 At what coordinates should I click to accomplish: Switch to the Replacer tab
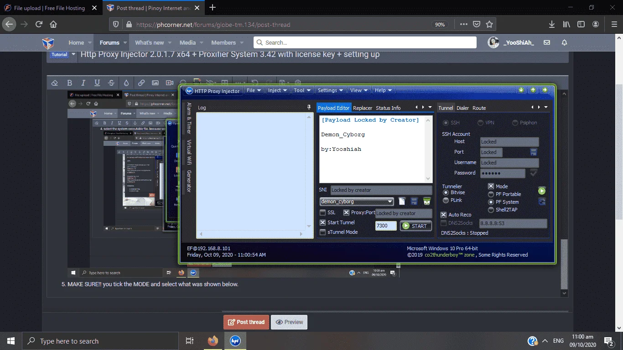(363, 108)
